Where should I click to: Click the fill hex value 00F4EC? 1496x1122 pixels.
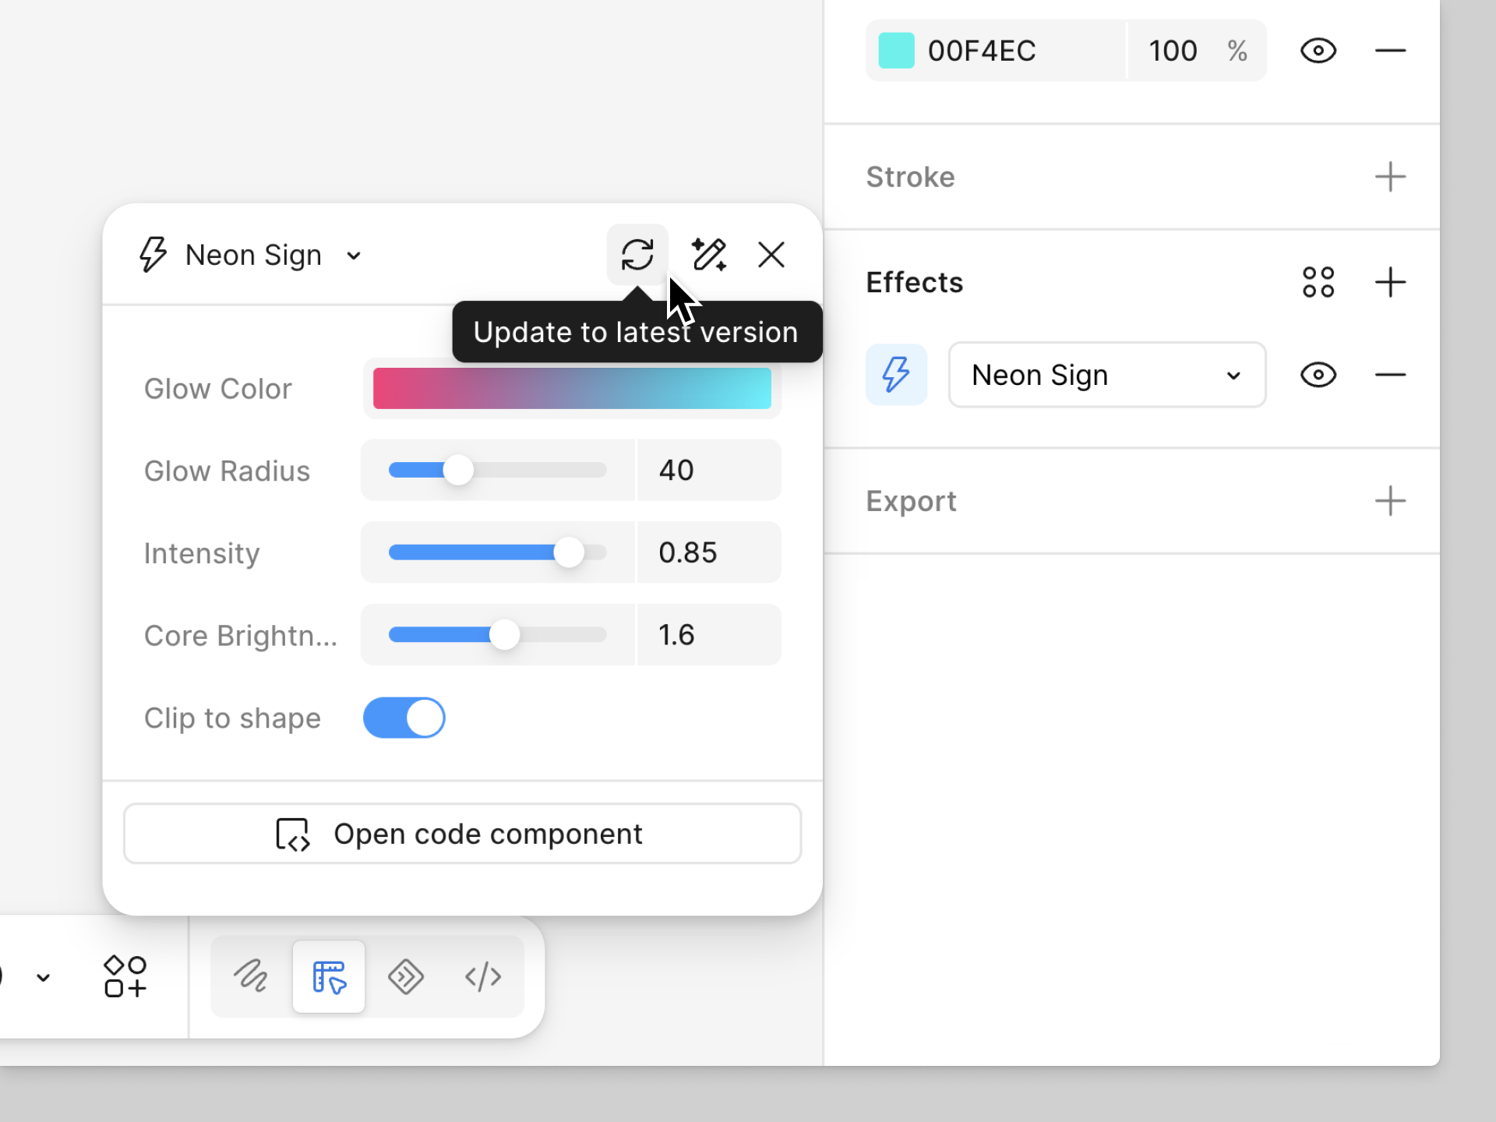[x=982, y=51]
